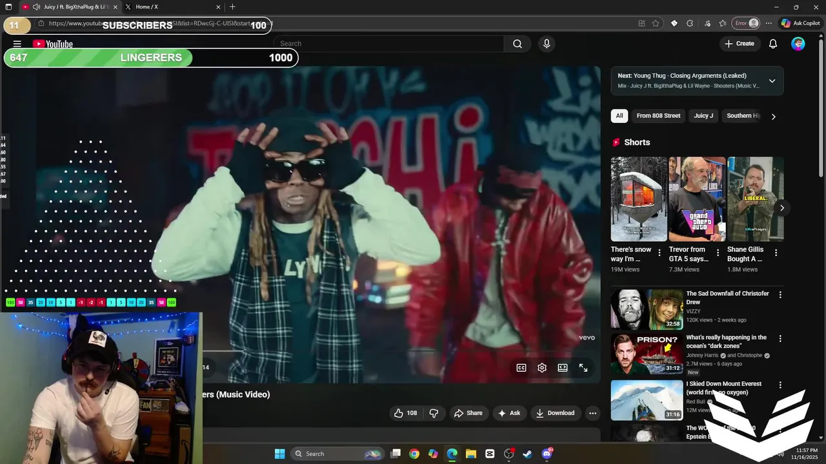
Task: Open Discord from the taskbar
Action: (x=547, y=454)
